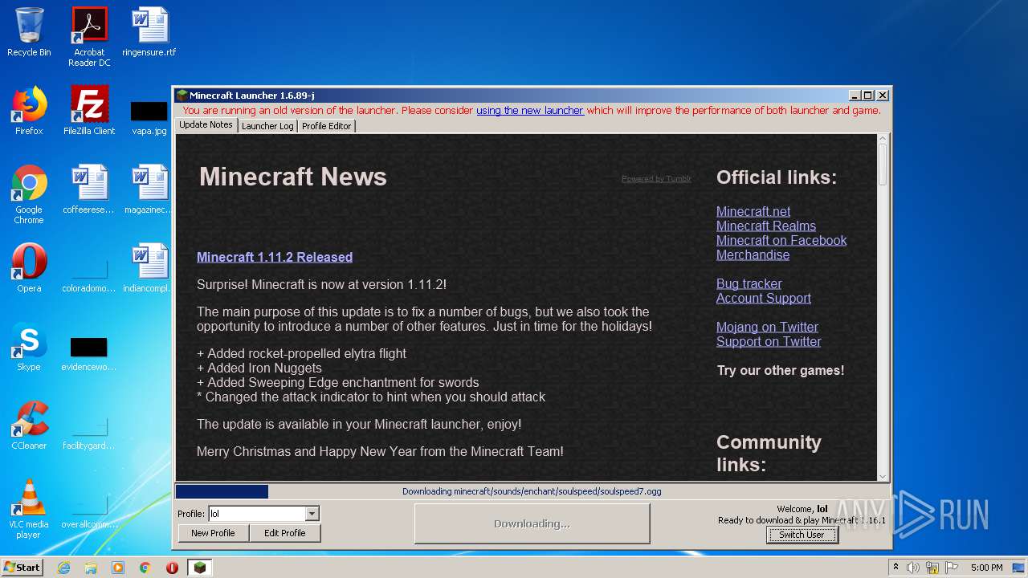Switch to the Launcher Log tab
Image resolution: width=1028 pixels, height=578 pixels.
pos(267,126)
